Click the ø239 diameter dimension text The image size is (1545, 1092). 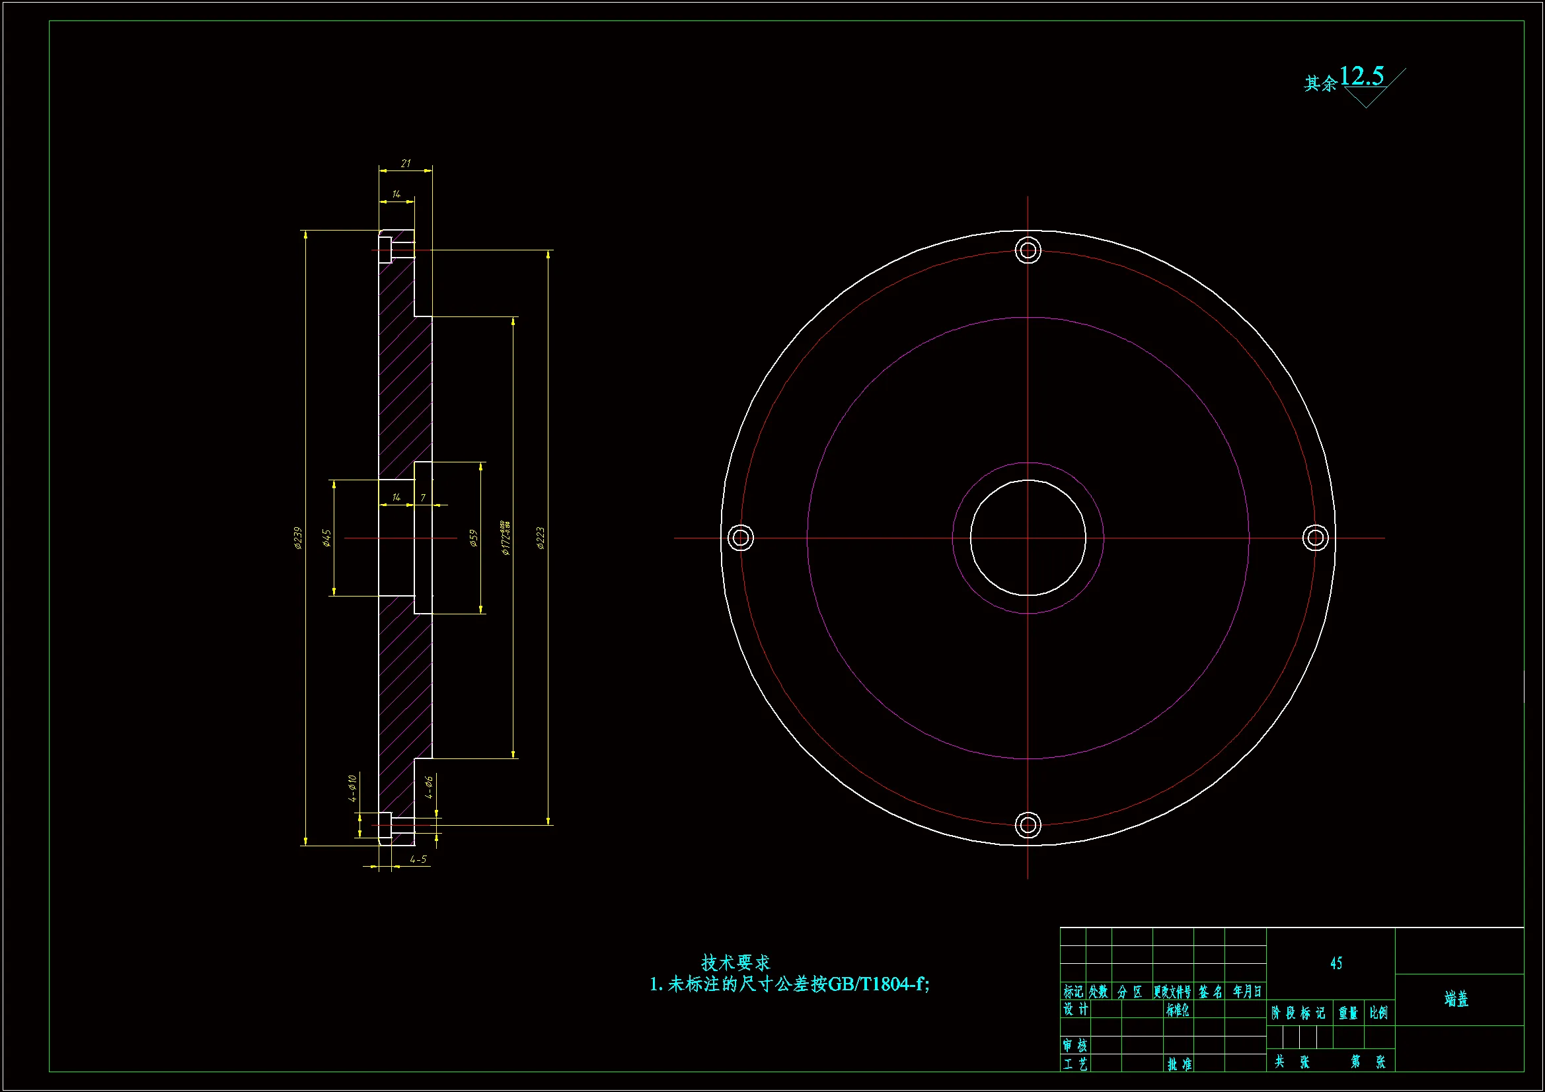pyautogui.click(x=298, y=538)
